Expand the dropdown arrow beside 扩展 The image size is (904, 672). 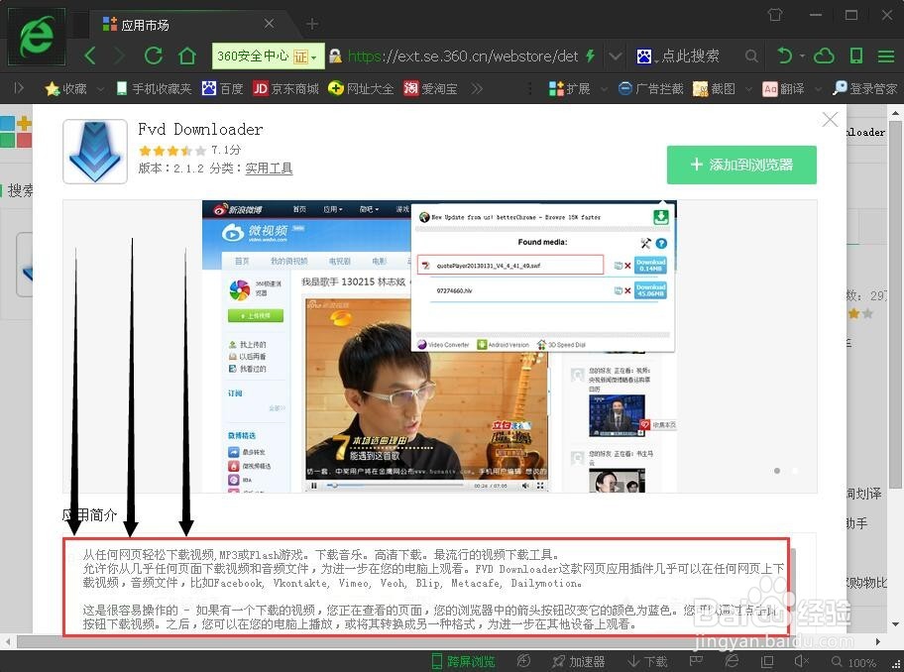[604, 89]
